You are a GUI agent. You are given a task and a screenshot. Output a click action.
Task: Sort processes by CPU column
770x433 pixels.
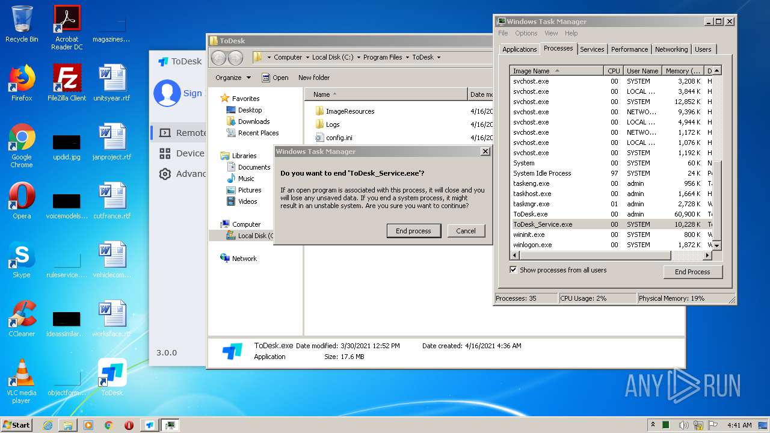point(613,71)
